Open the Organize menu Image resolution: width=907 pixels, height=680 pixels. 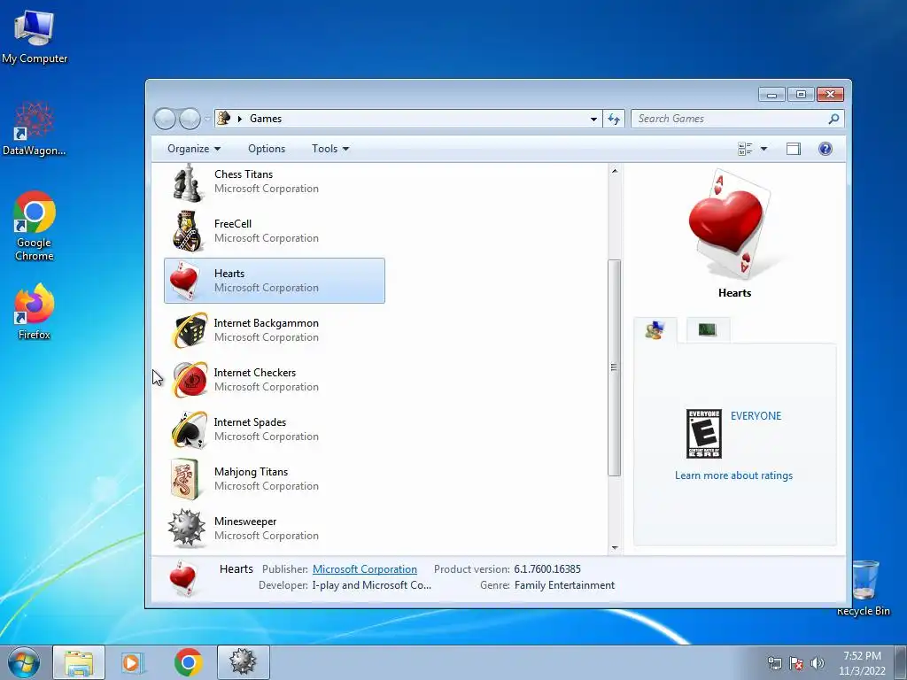click(x=194, y=149)
